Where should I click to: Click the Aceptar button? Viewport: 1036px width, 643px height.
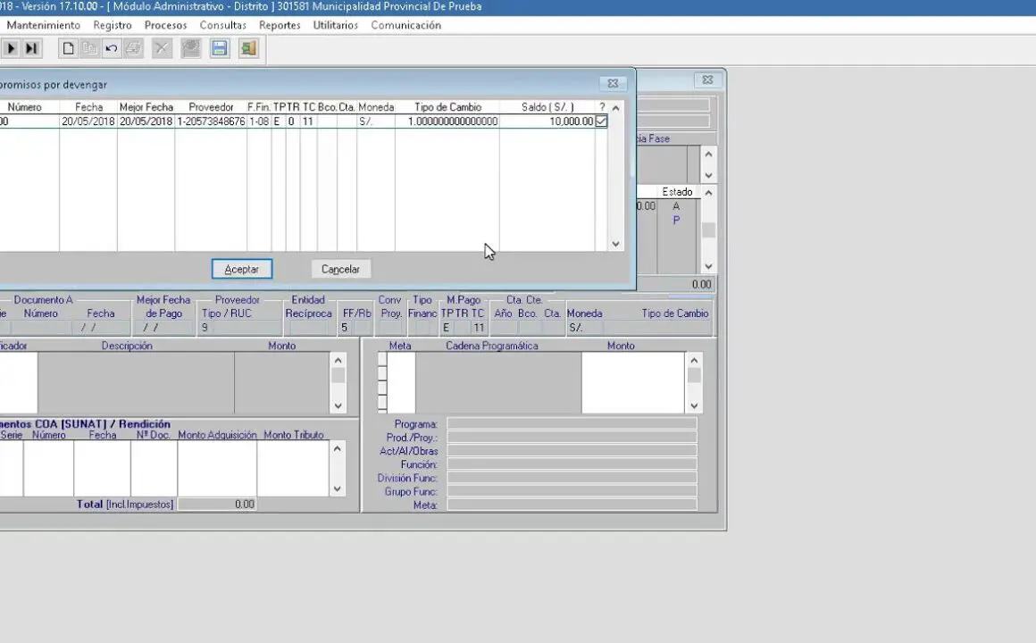pos(242,269)
